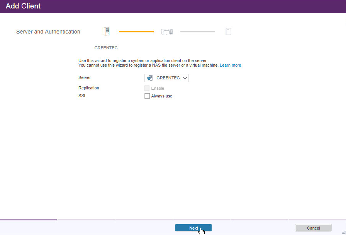Click the resize grip in bottom-right corner
This screenshot has height=235, width=346.
pos(343,232)
